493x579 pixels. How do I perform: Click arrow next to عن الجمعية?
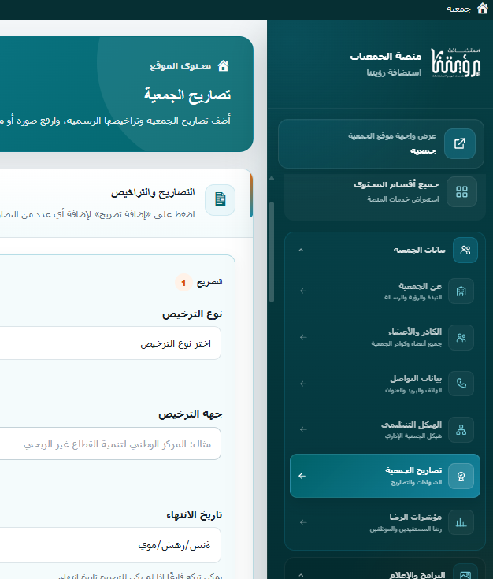(303, 291)
